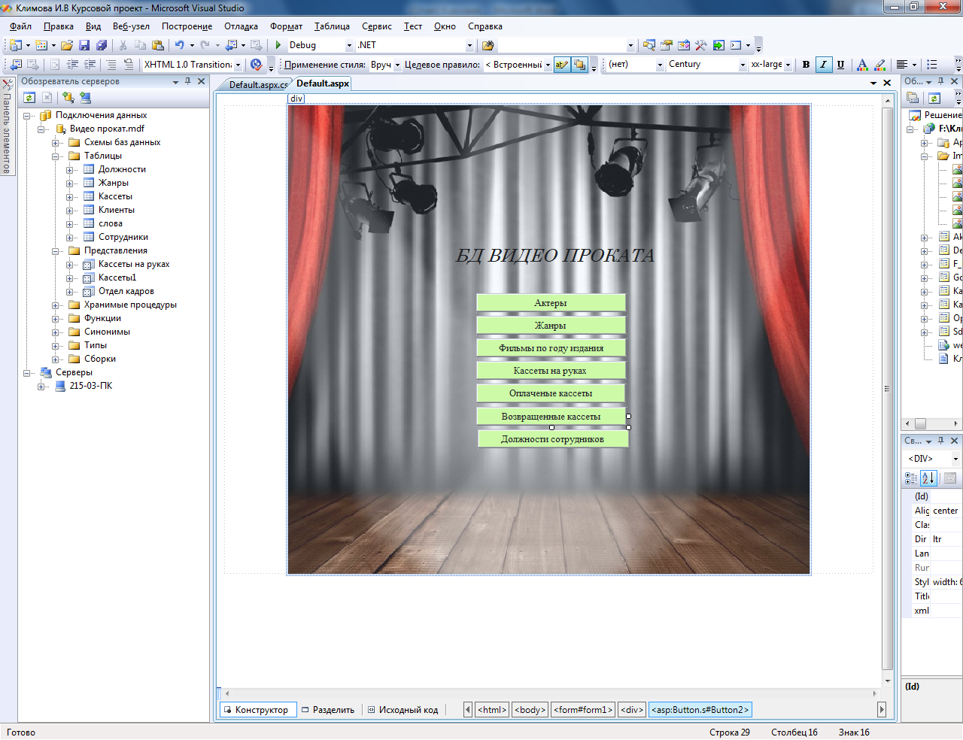Sort properties alphabetically with A-Z icon

pos(928,478)
